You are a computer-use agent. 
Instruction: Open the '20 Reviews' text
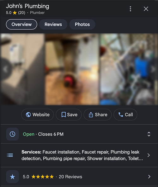tap(70, 177)
